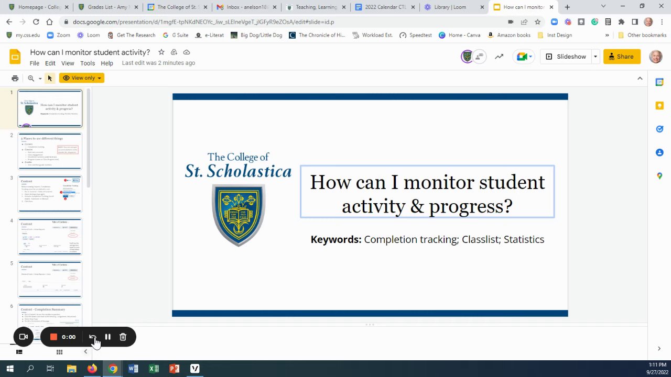Open Windows Start menu
Image resolution: width=671 pixels, height=377 pixels.
point(10,369)
